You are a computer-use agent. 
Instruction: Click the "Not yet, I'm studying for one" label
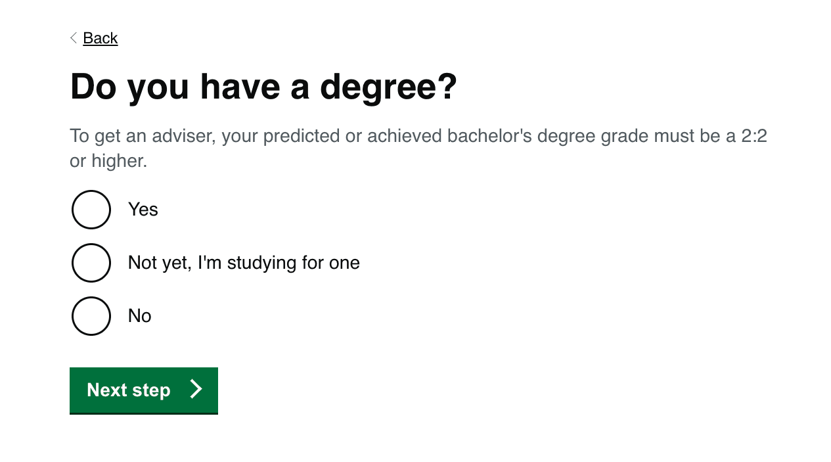[x=243, y=262]
